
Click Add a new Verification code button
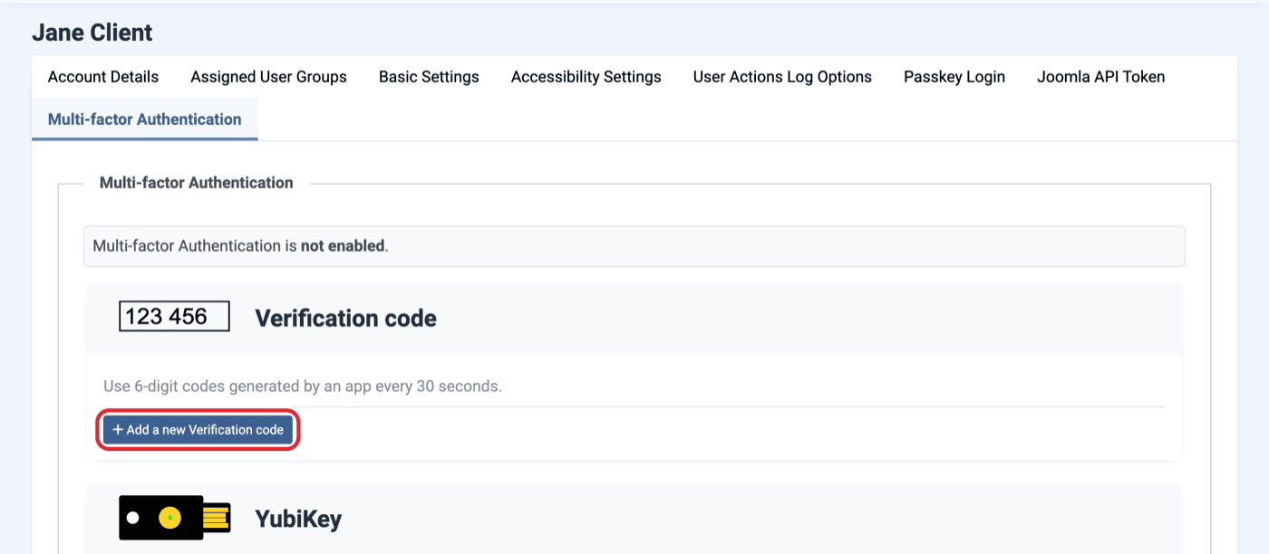[x=198, y=430]
